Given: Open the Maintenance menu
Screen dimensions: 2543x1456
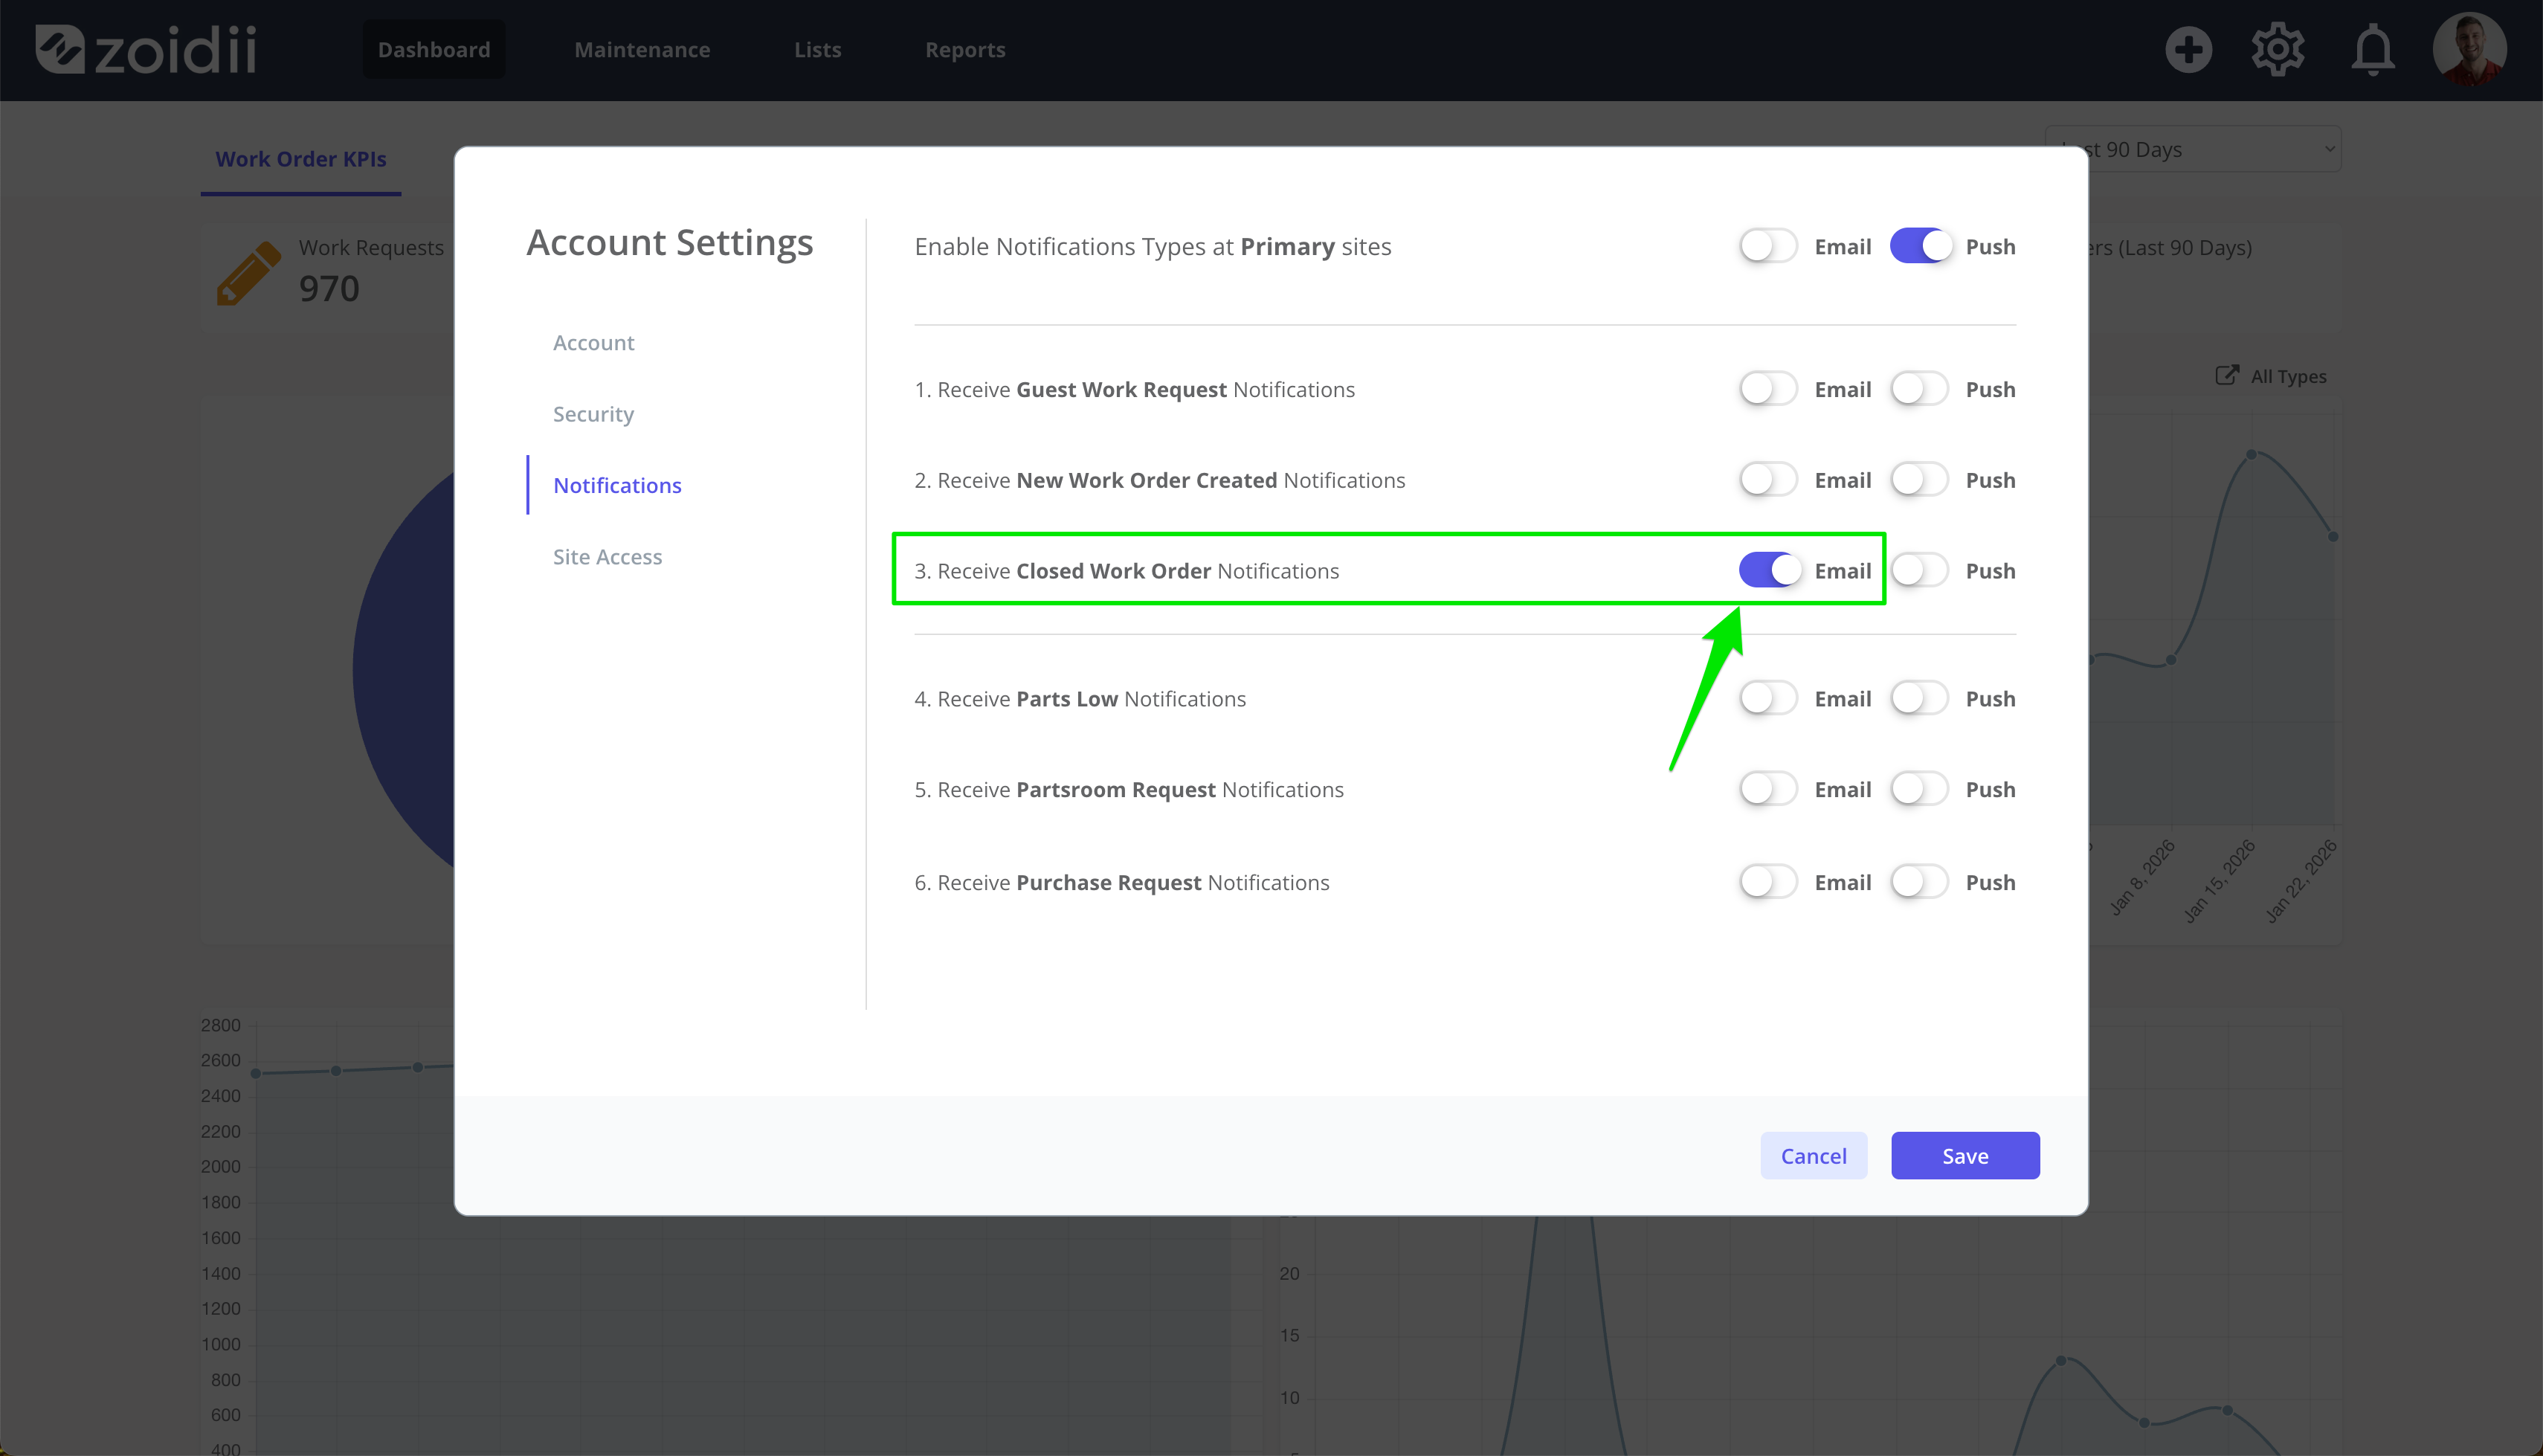Looking at the screenshot, I should 642,49.
